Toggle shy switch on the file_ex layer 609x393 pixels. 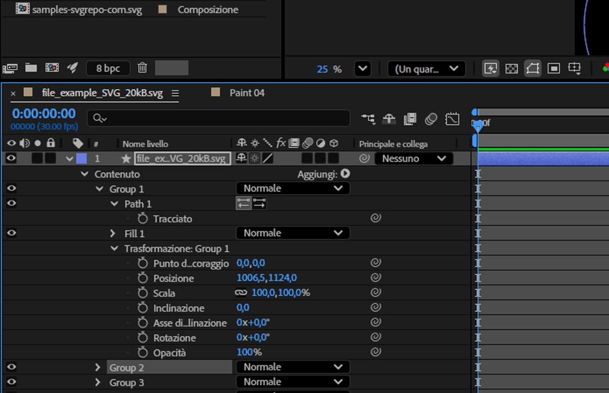[242, 159]
